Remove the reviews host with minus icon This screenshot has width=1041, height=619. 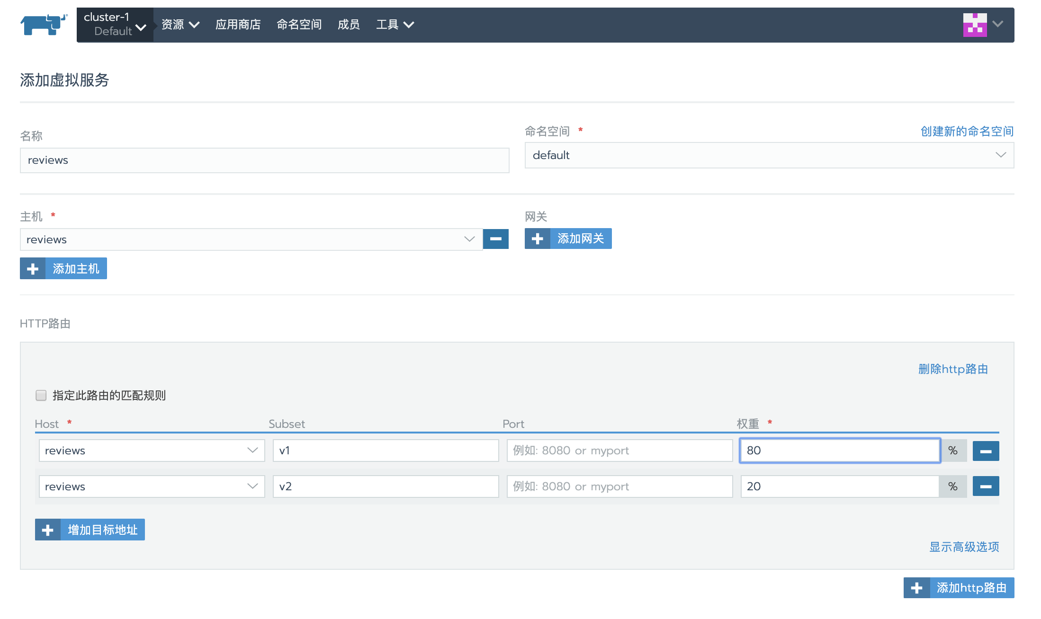[x=495, y=239]
